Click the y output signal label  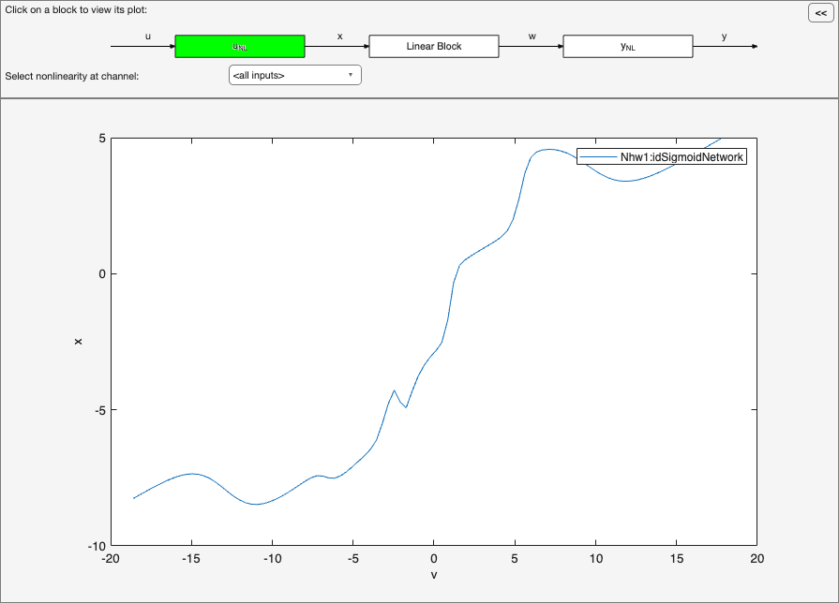coord(724,37)
